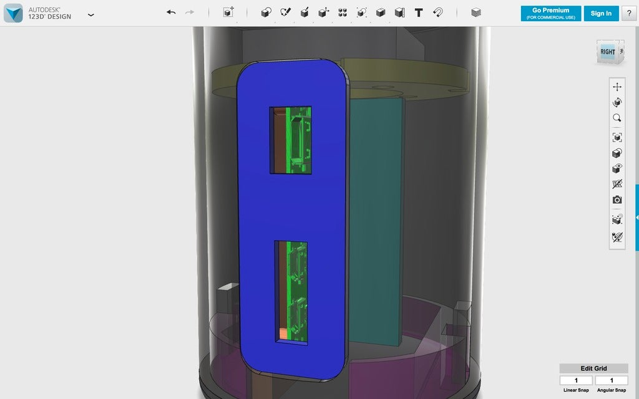Open the show/hide solids visibility menu
Viewport: 639px width, 399px height.
pyautogui.click(x=617, y=168)
